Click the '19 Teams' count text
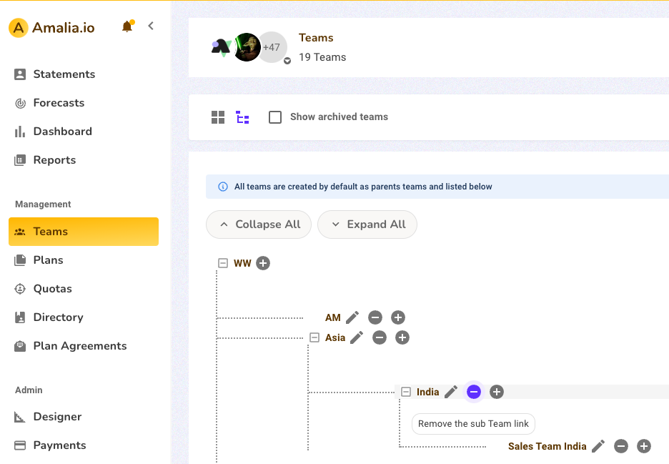 [322, 57]
